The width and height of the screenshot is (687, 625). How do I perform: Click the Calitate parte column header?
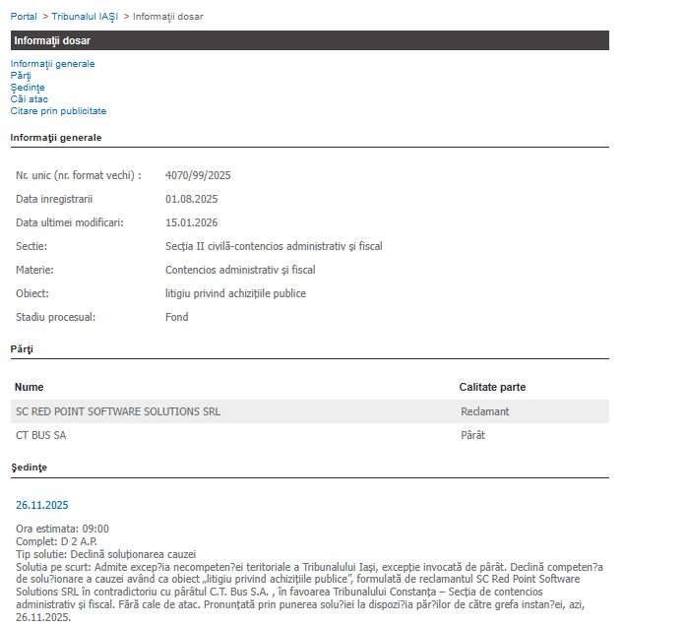pos(492,387)
